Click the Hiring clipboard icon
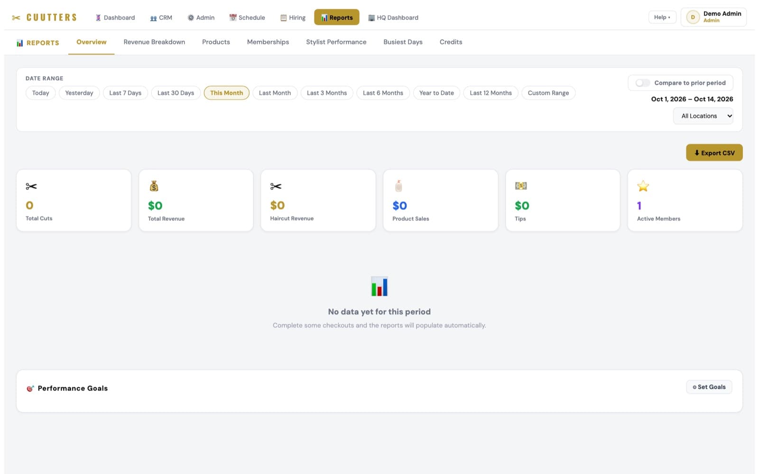This screenshot has width=759, height=474. (x=284, y=18)
